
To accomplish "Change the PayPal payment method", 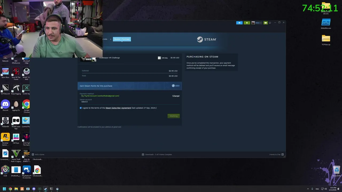I will (176, 96).
